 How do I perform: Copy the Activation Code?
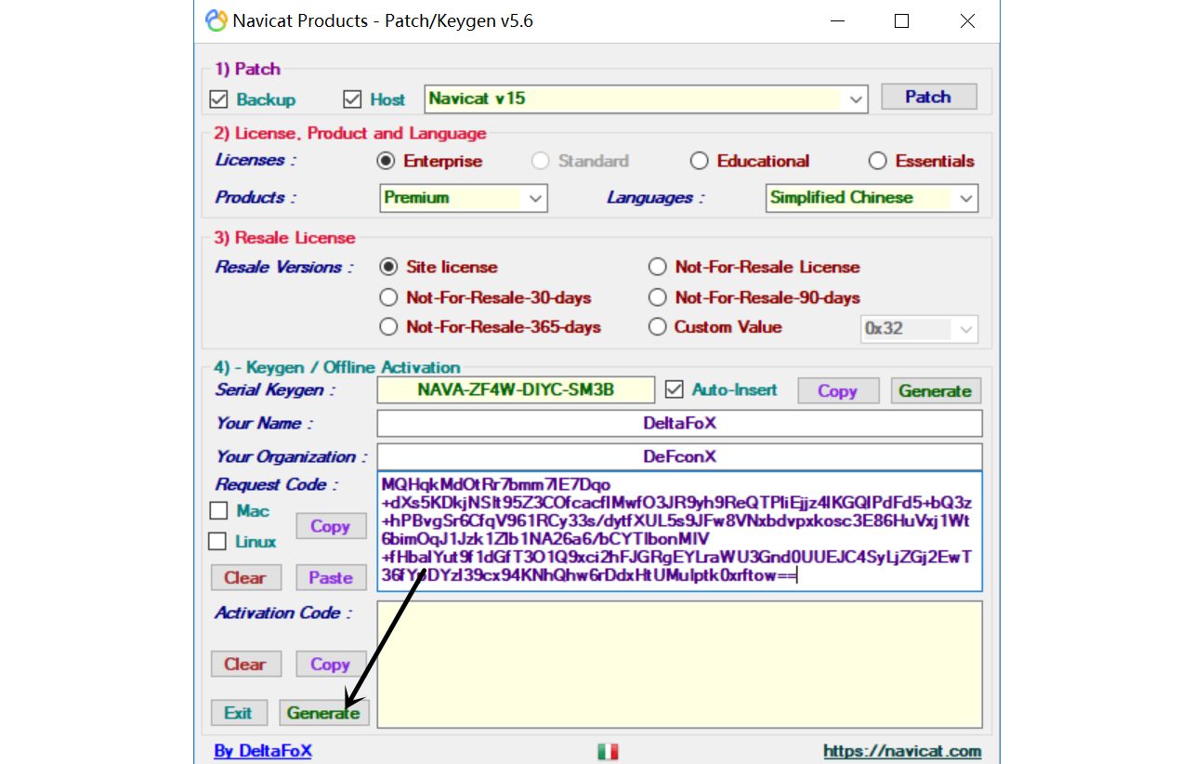[x=331, y=664]
